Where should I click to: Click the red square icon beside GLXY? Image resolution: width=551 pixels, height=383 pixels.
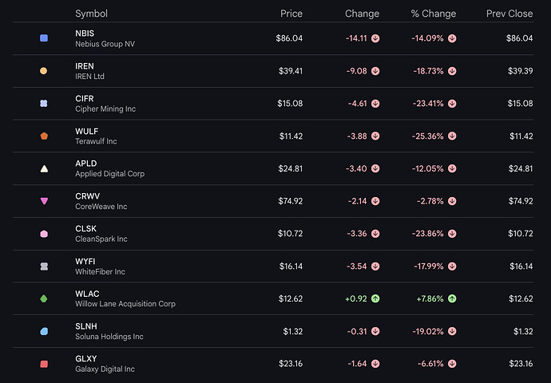[x=44, y=364]
